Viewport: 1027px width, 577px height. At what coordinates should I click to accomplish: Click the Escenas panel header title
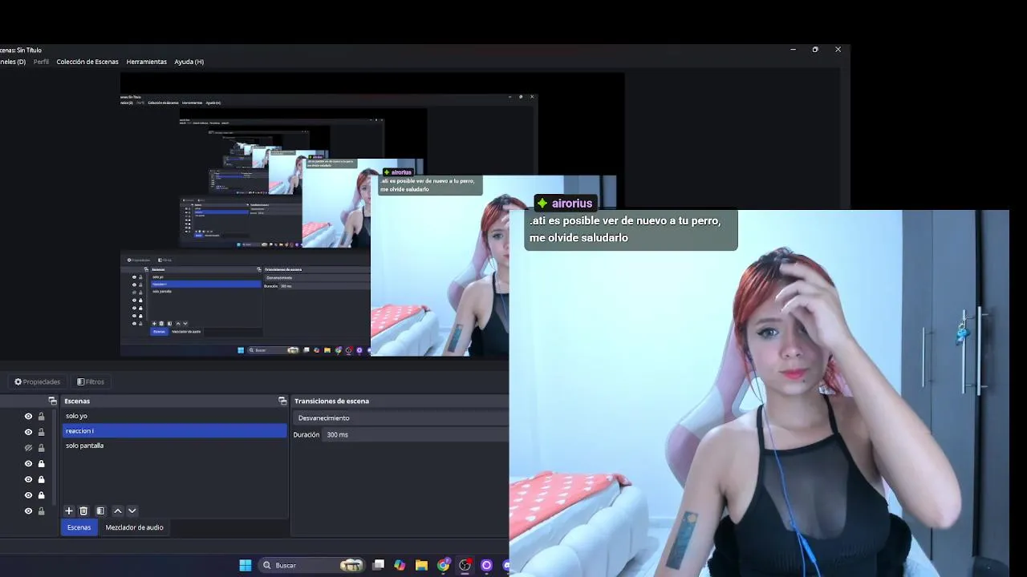click(77, 401)
